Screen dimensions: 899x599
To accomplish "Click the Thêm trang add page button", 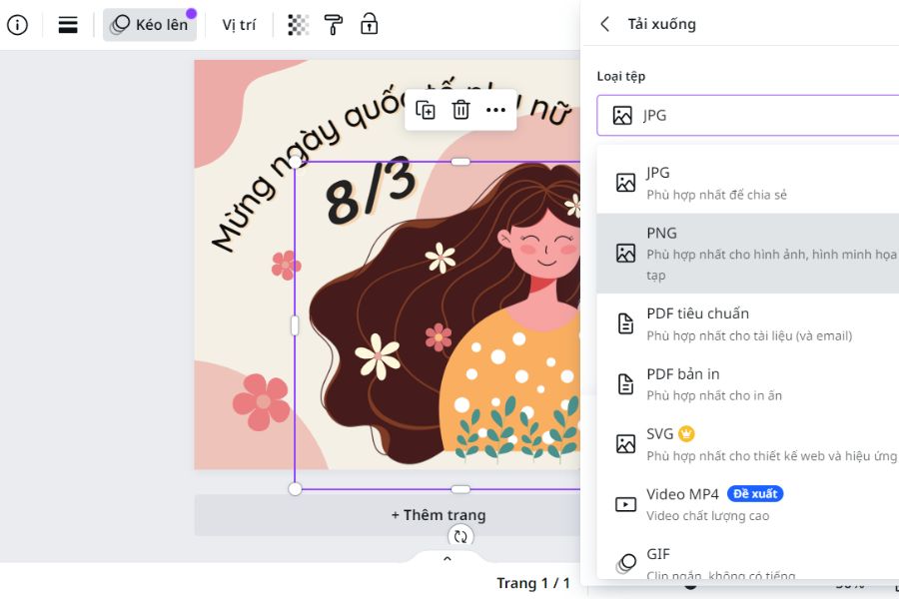I will (438, 515).
